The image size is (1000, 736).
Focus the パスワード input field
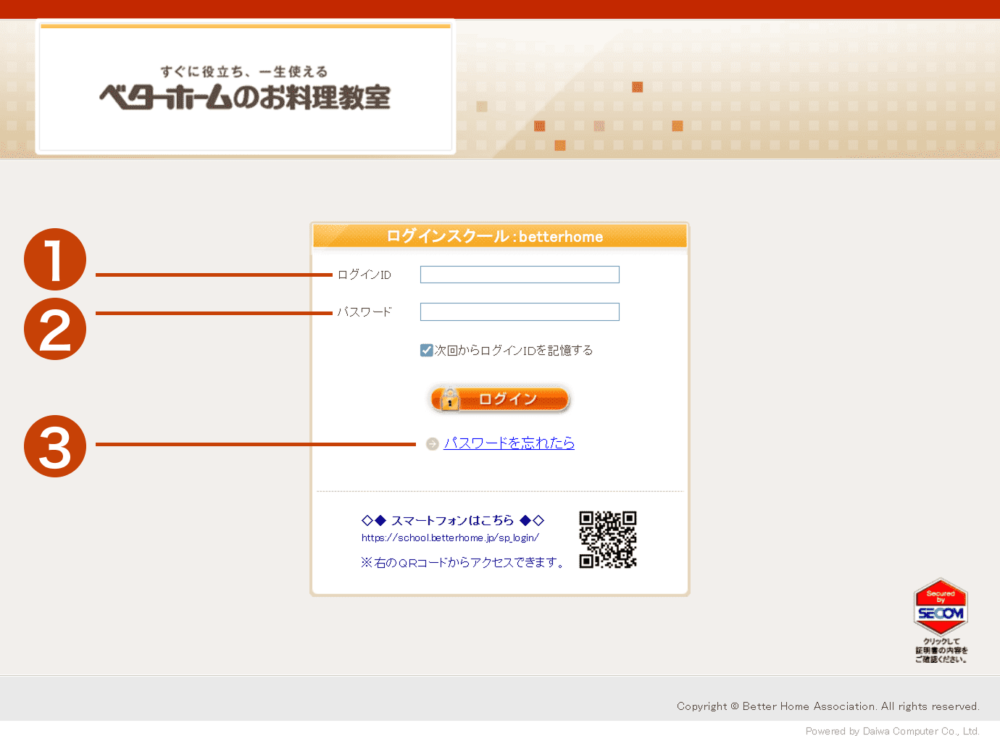pos(520,312)
